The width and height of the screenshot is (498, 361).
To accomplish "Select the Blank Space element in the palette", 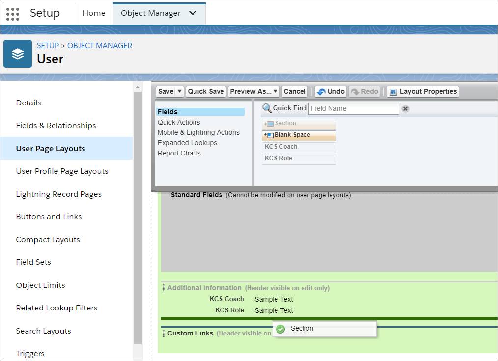I will 299,135.
